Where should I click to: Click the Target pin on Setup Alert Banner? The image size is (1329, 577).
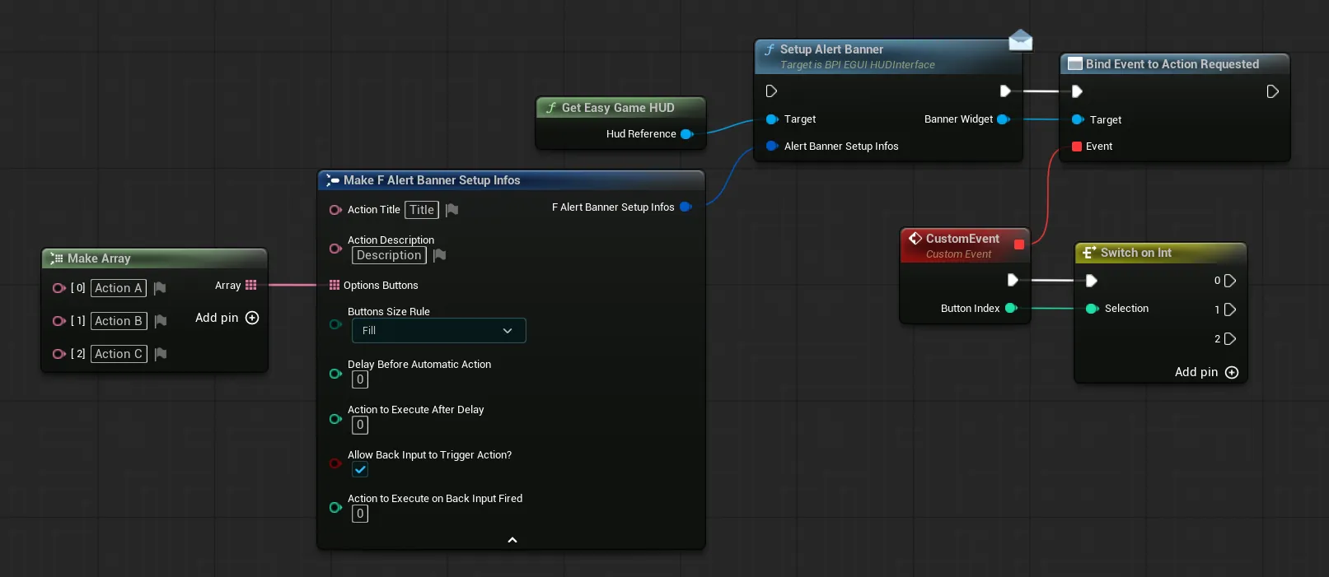(x=772, y=119)
